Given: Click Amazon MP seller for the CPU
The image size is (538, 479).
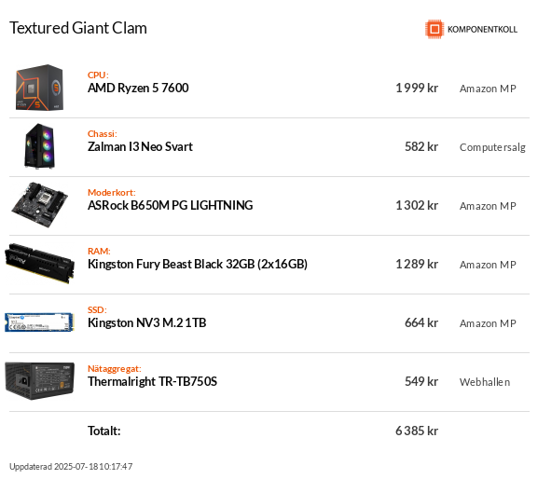Looking at the screenshot, I should click(x=488, y=89).
